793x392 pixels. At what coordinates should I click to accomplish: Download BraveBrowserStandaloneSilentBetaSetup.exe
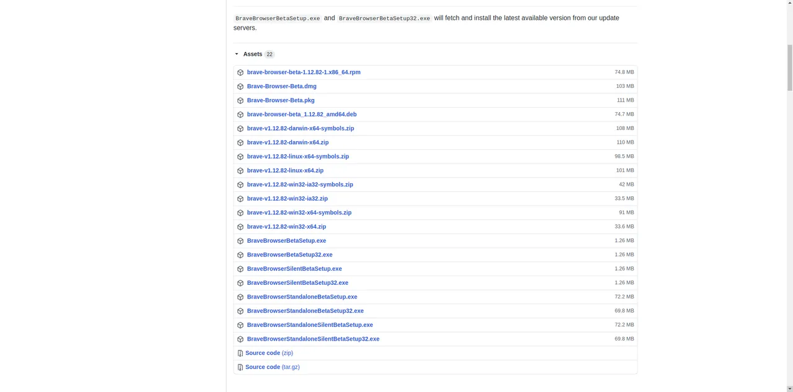pyautogui.click(x=310, y=325)
